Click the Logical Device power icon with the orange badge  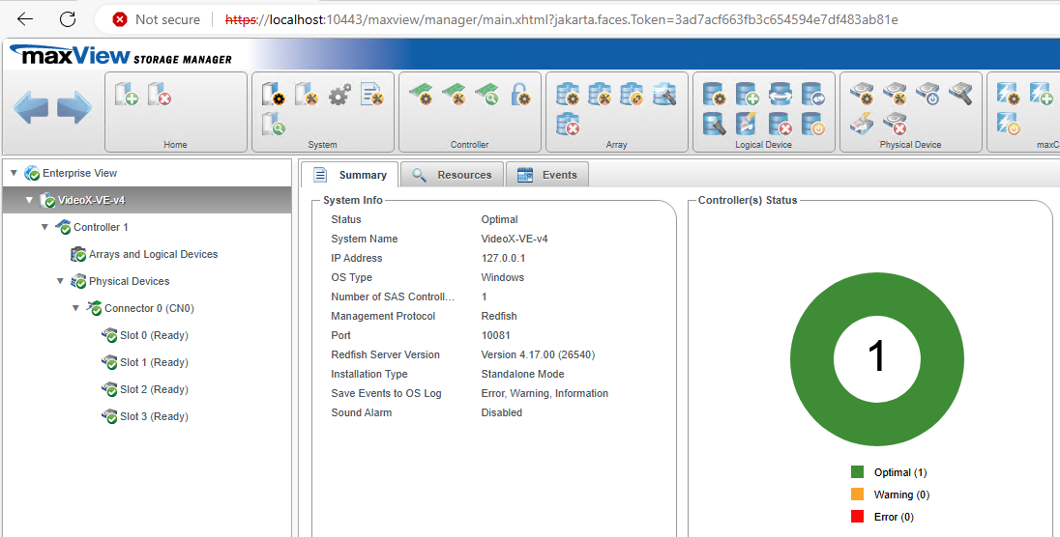click(812, 124)
